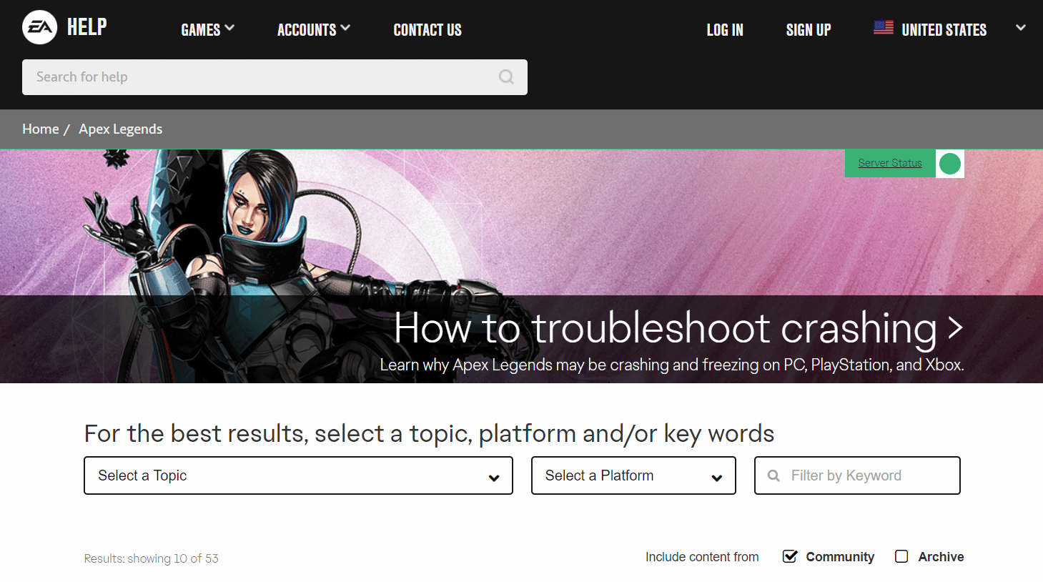Select CONTACT US in the navigation bar
The width and height of the screenshot is (1043, 582).
coord(427,29)
